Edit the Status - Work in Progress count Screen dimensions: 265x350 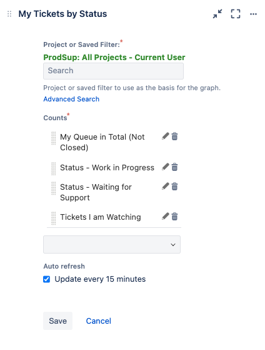pos(166,167)
